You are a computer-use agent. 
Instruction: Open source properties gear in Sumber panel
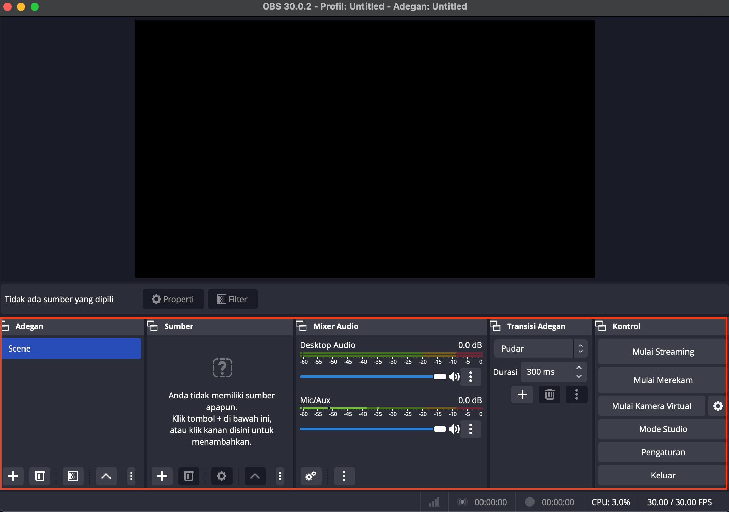222,476
